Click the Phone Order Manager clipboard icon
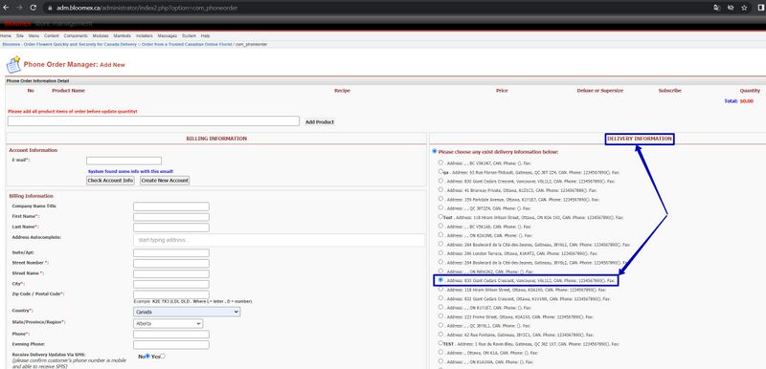This screenshot has width=766, height=369. (x=13, y=64)
